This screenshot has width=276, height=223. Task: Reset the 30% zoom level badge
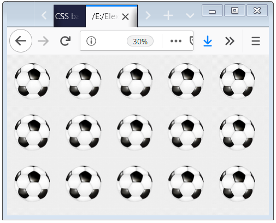[140, 42]
